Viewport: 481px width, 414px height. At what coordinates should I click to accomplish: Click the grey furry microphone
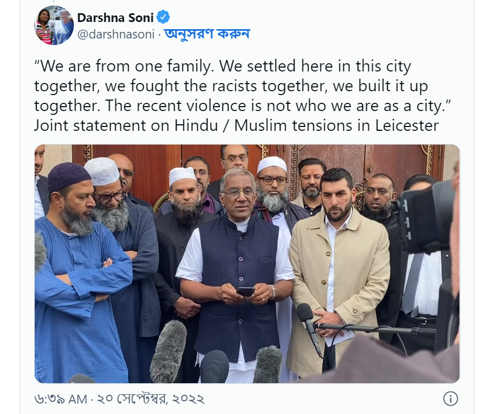[168, 351]
